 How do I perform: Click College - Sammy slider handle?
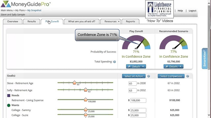[x=85, y=109]
